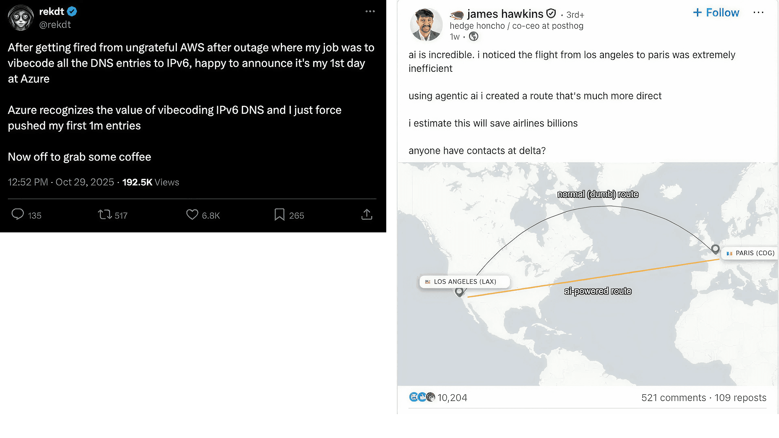The height and width of the screenshot is (438, 779).
Task: Bookmark the rekdt tweet
Action: tap(279, 214)
